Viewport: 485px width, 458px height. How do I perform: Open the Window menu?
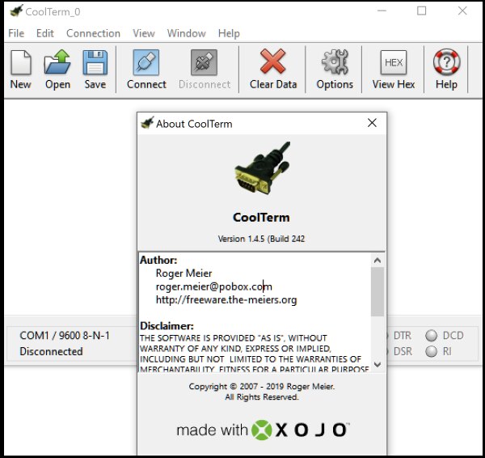tap(187, 33)
